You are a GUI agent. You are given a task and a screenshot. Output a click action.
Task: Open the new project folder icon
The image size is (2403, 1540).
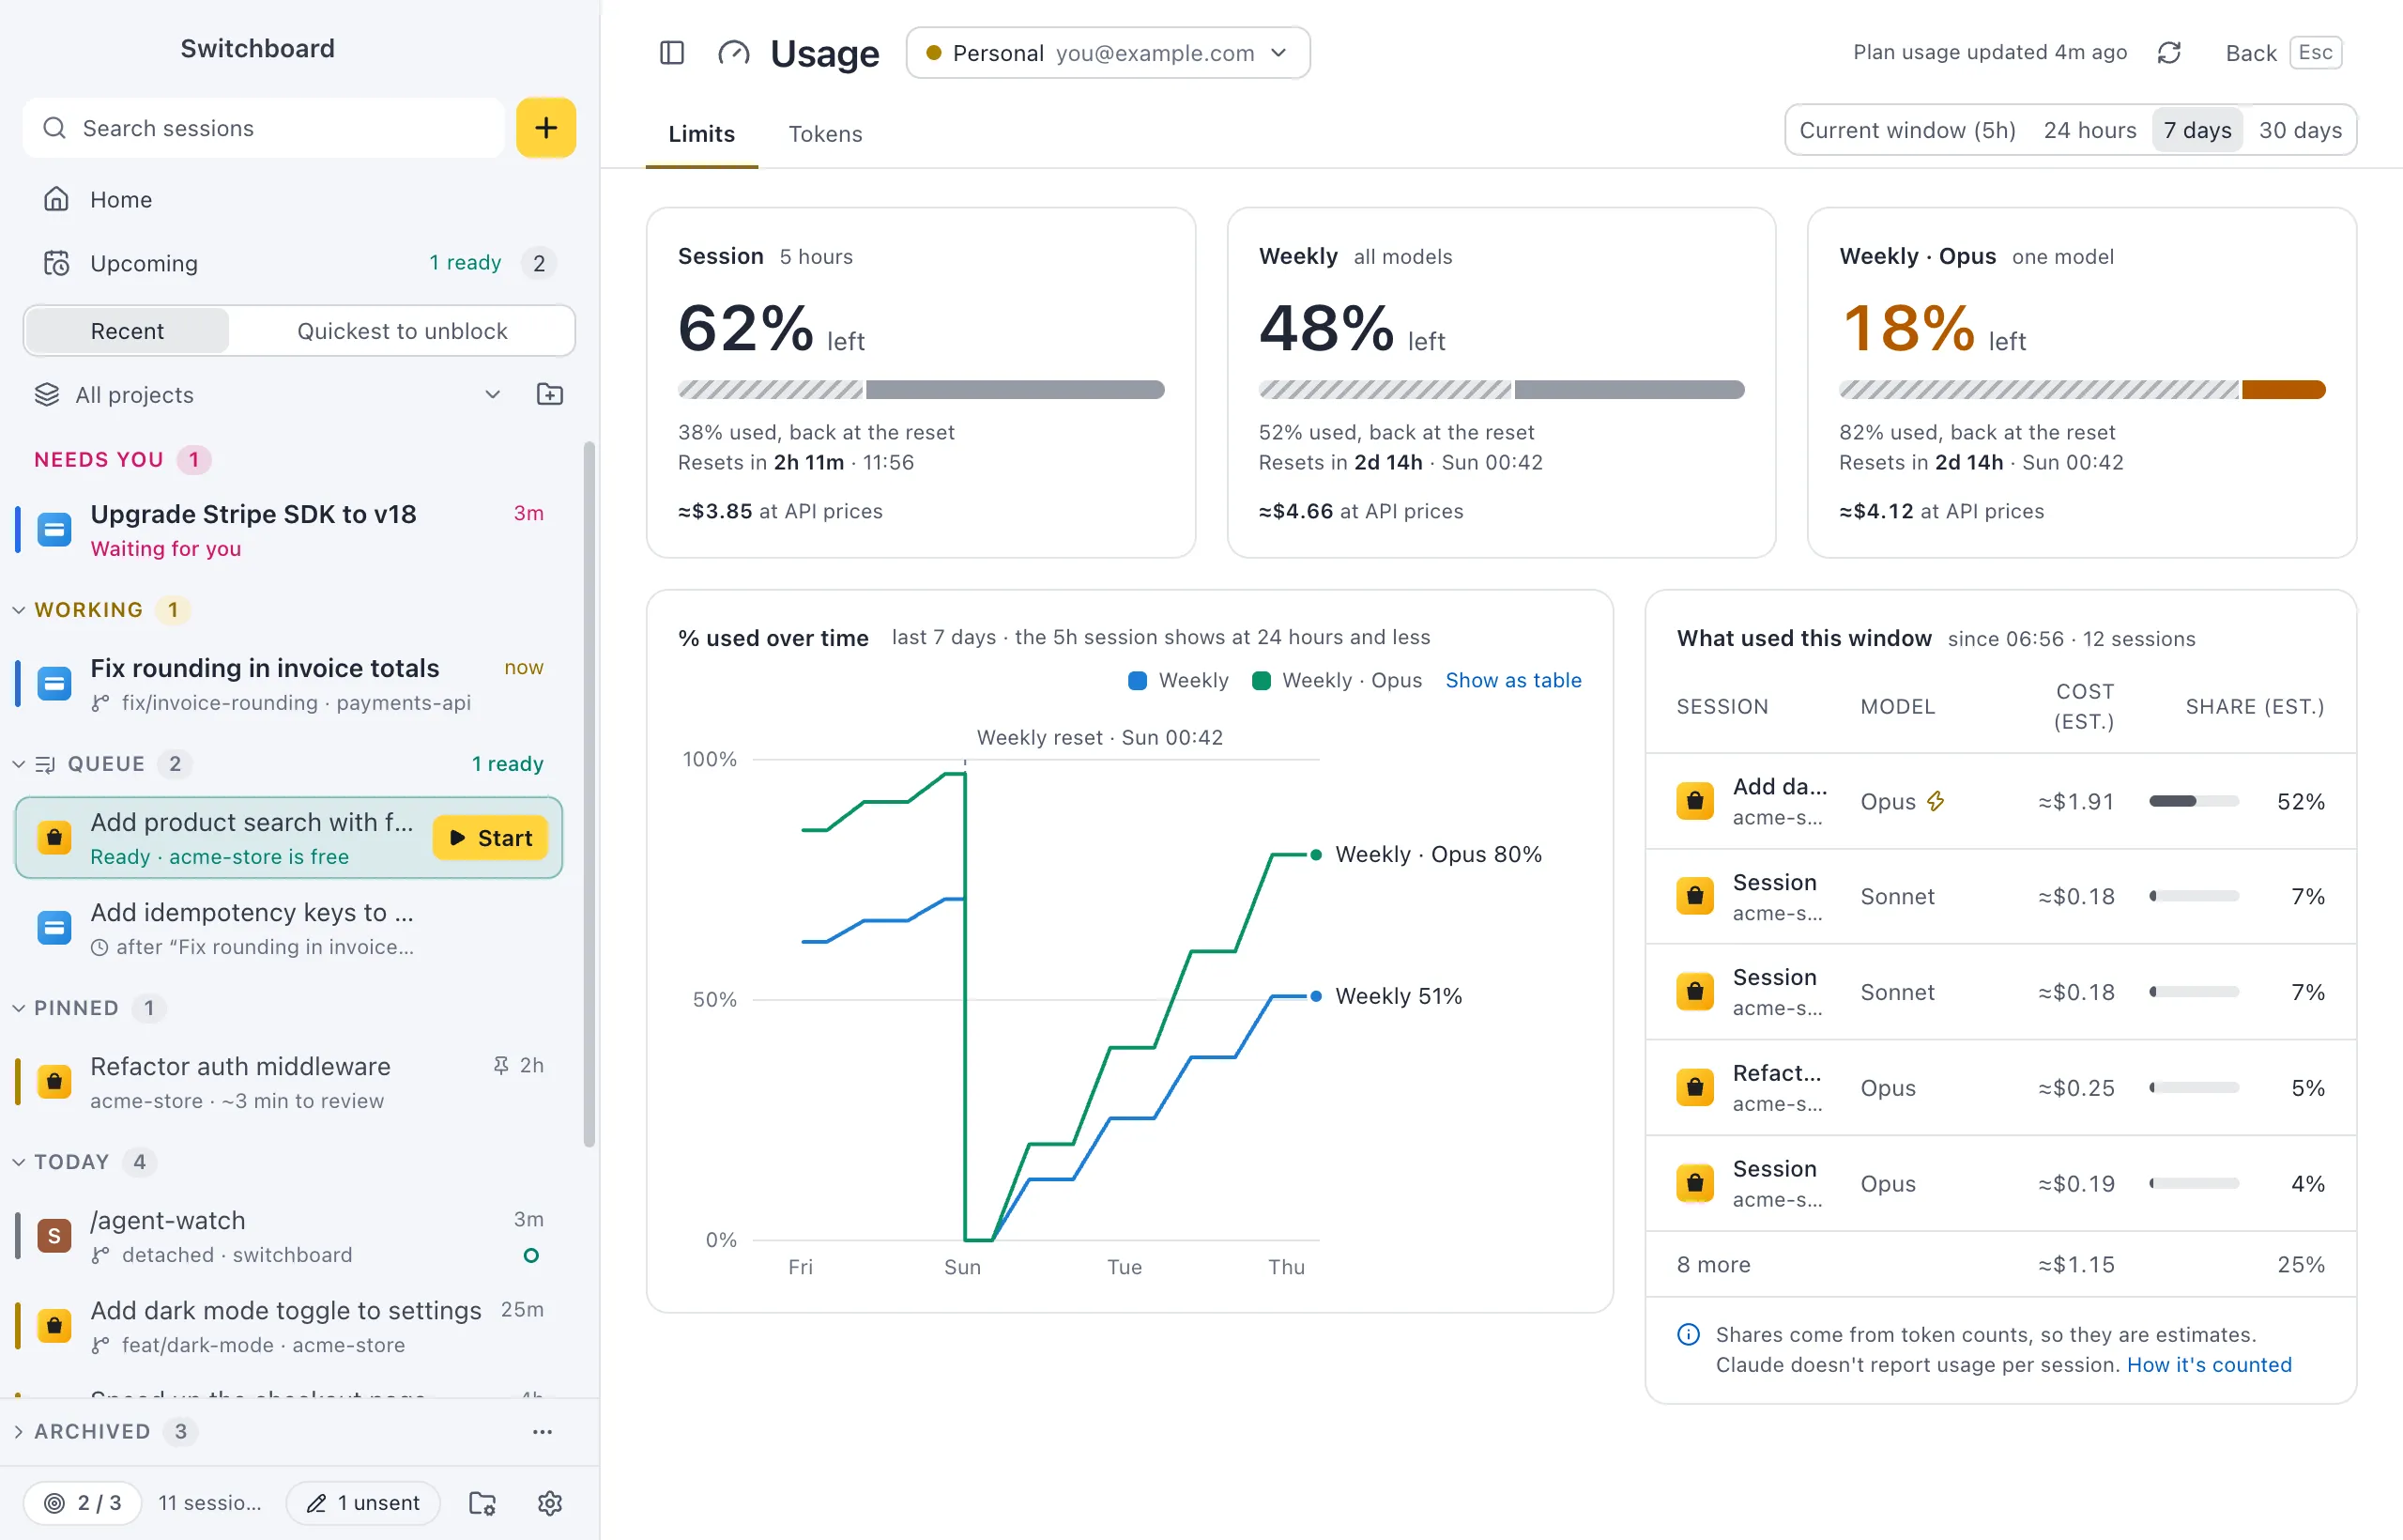click(550, 394)
